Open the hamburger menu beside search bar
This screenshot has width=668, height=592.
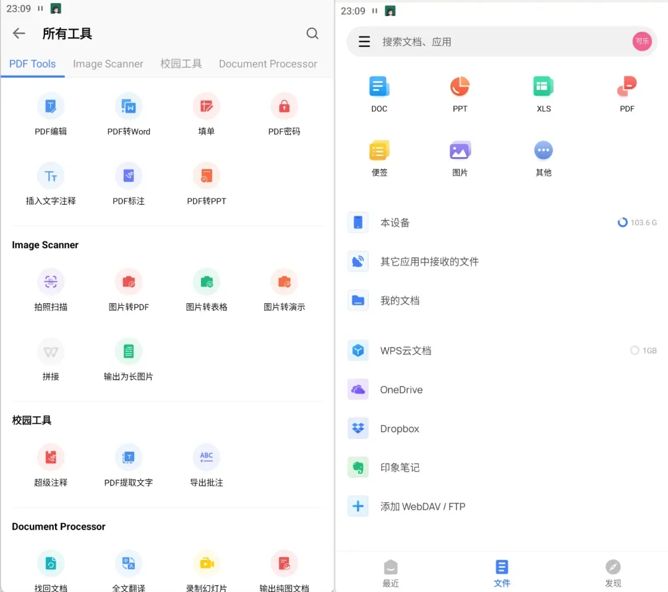pos(364,41)
